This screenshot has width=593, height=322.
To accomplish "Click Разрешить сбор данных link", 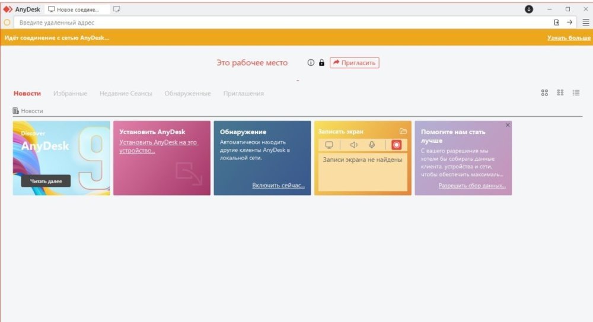I will coord(472,186).
